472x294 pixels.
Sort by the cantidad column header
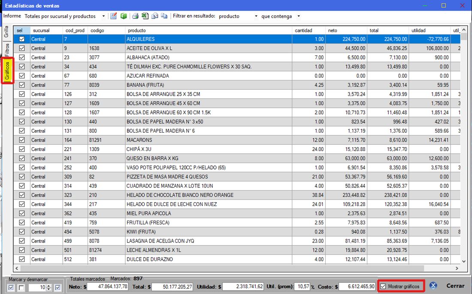309,30
